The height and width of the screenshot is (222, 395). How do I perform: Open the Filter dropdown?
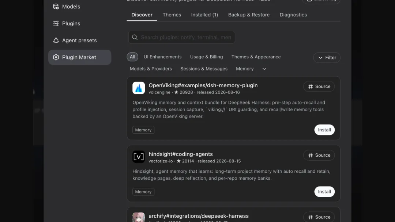point(327,58)
